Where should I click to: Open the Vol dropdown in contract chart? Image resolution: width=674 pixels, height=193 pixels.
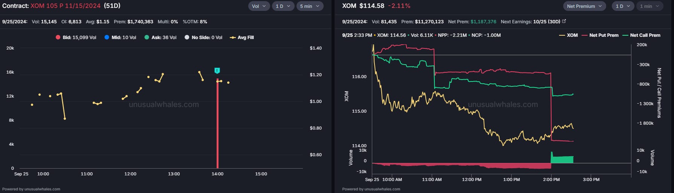click(259, 6)
